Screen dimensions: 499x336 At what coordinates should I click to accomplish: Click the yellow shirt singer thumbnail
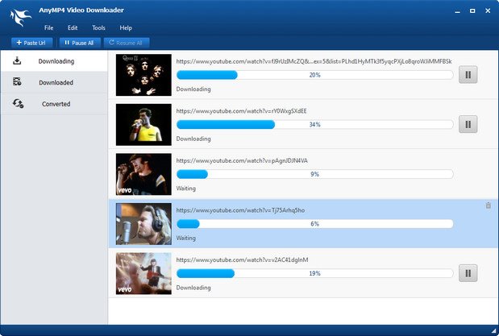[x=143, y=124]
